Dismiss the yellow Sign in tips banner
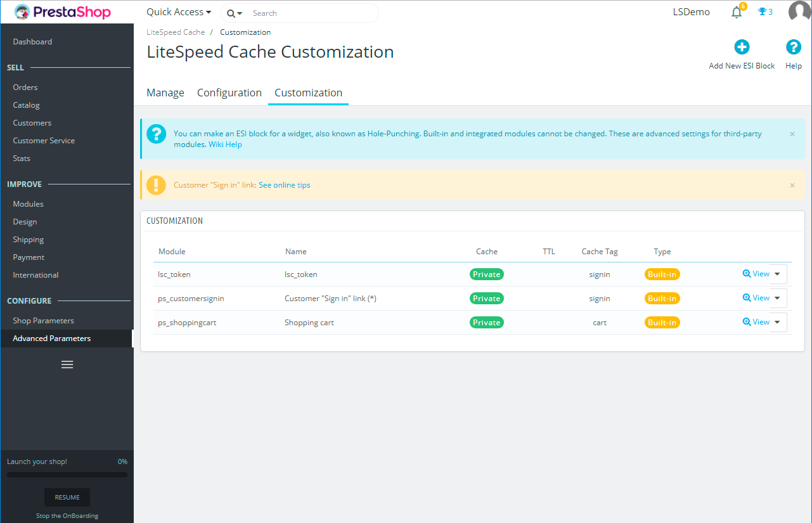This screenshot has width=812, height=523. click(792, 185)
